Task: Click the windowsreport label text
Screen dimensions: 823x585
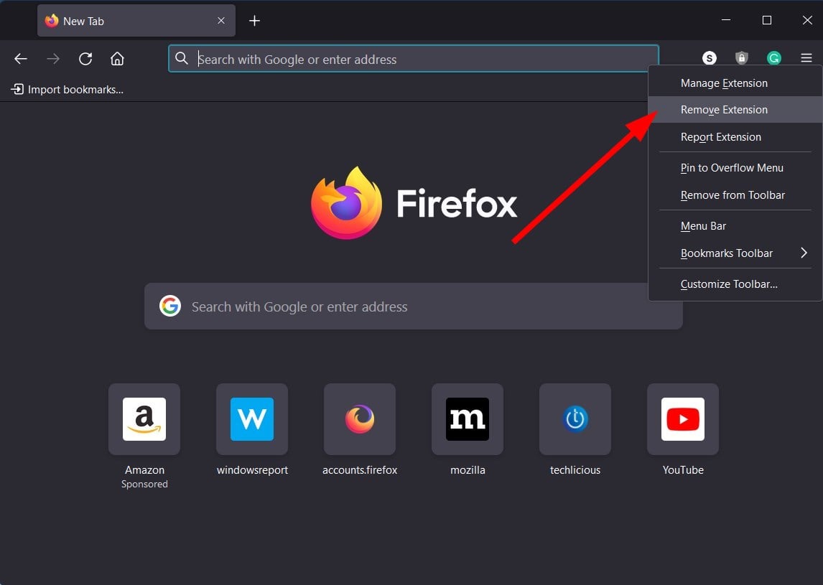Action: coord(252,470)
